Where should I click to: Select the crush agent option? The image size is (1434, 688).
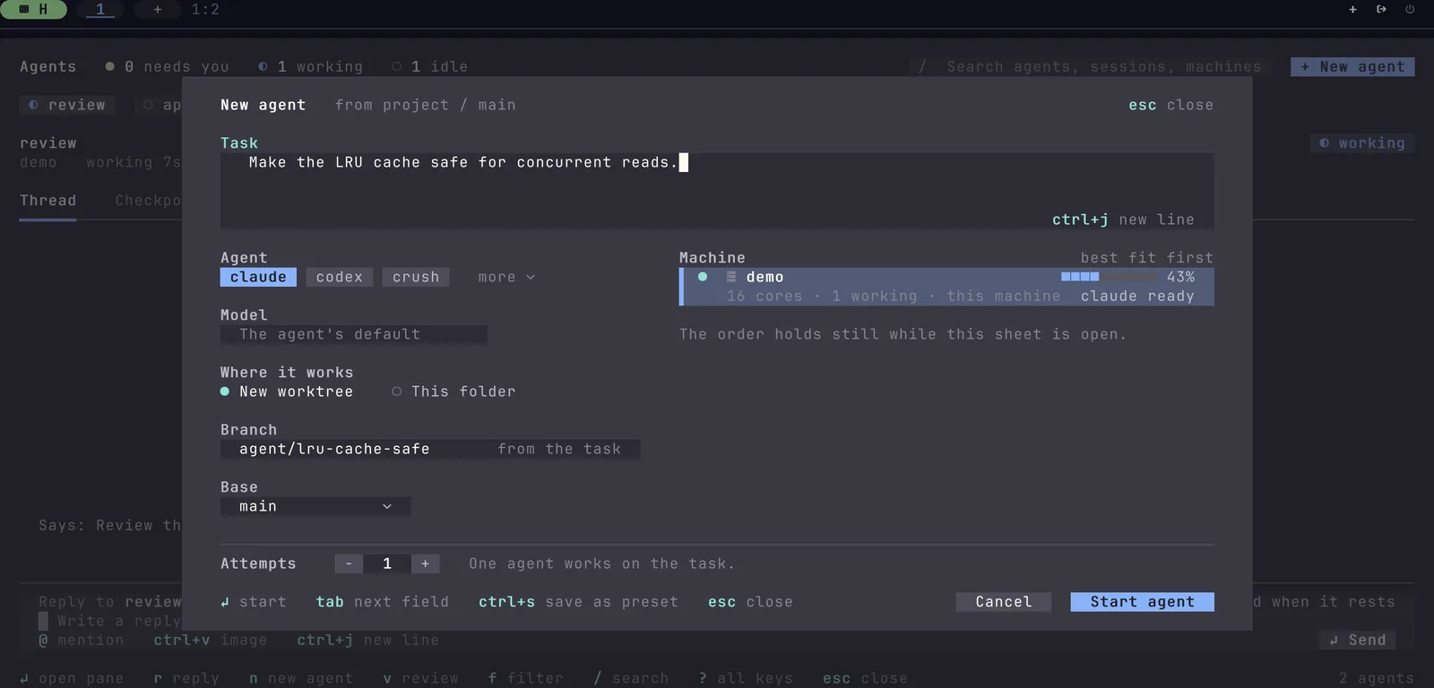416,277
